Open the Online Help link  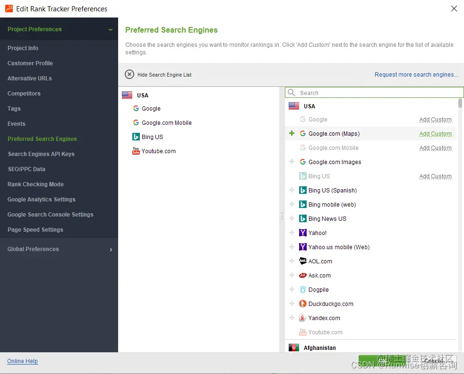pyautogui.click(x=23, y=361)
